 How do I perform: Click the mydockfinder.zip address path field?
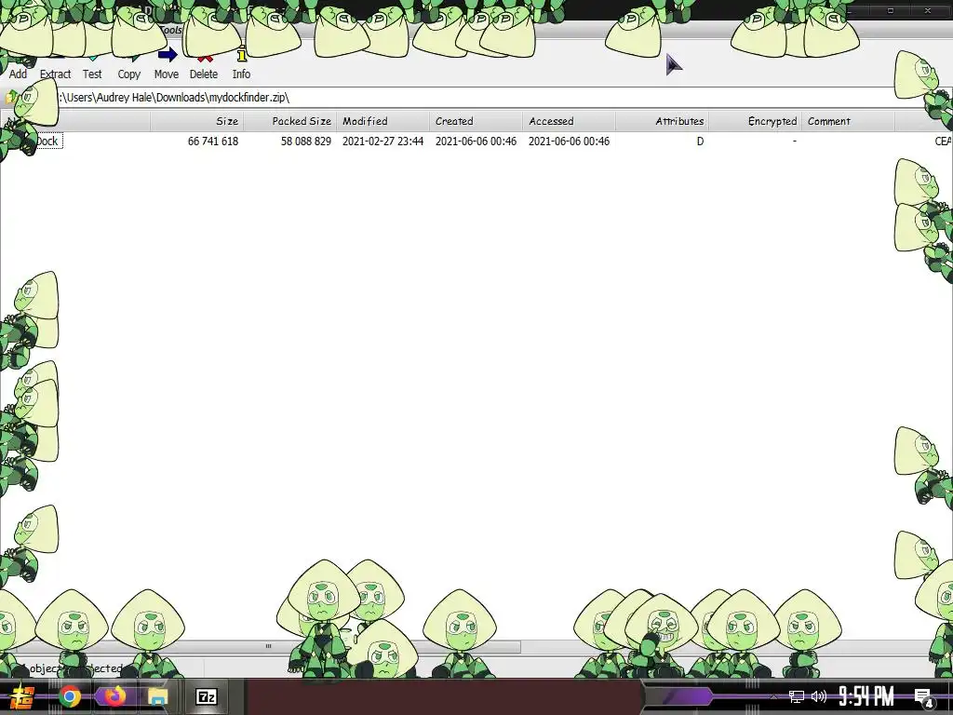474,97
